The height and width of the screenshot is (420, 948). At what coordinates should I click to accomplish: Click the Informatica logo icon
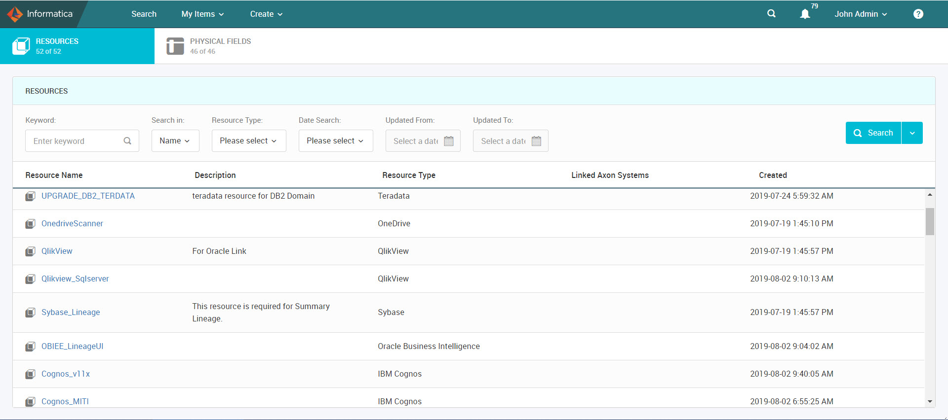tap(15, 14)
